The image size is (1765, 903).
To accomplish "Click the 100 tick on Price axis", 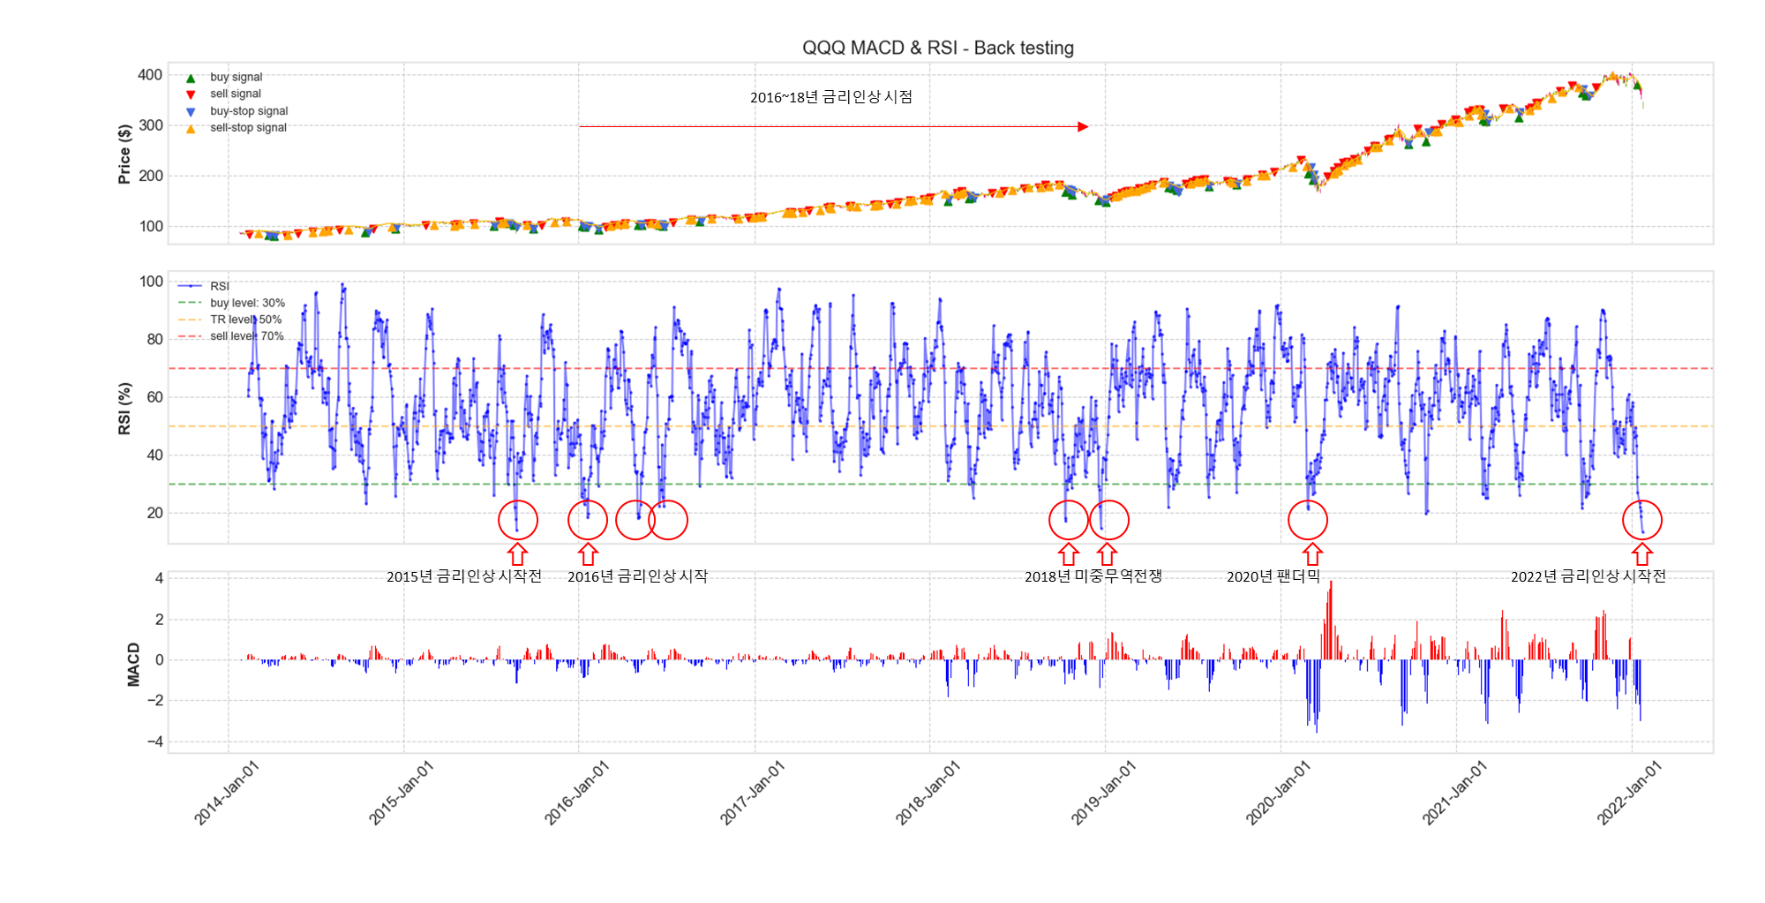I will point(150,226).
